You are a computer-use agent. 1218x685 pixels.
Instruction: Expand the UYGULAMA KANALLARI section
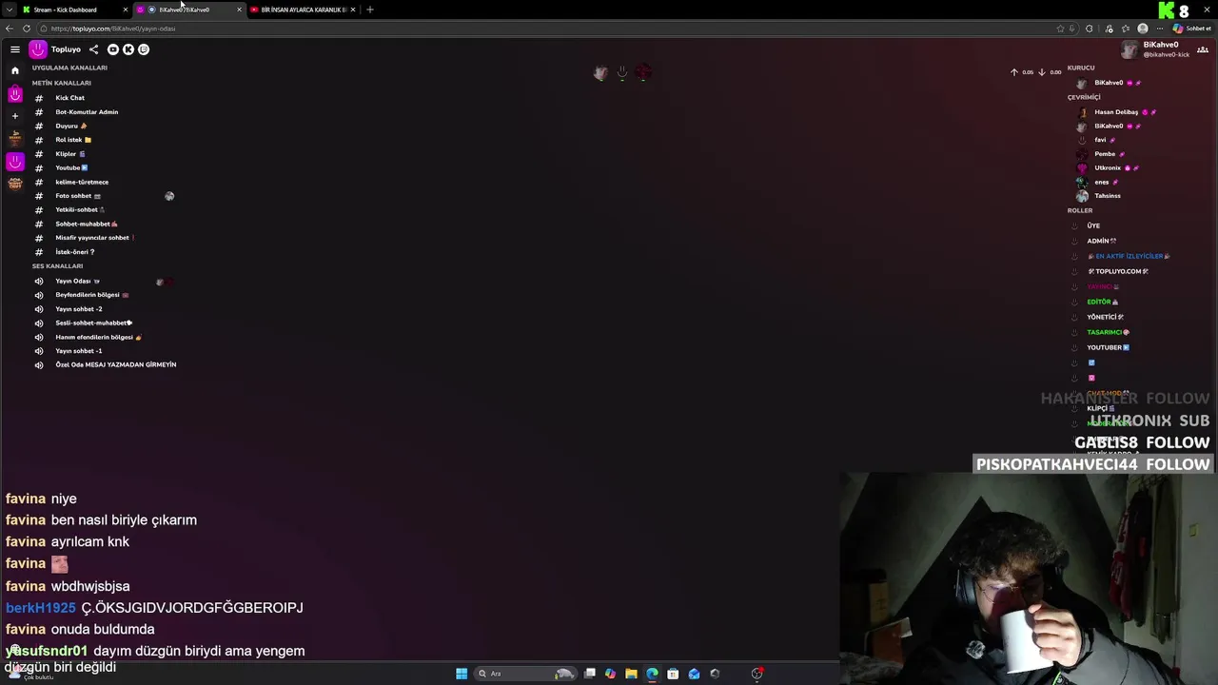click(x=69, y=68)
